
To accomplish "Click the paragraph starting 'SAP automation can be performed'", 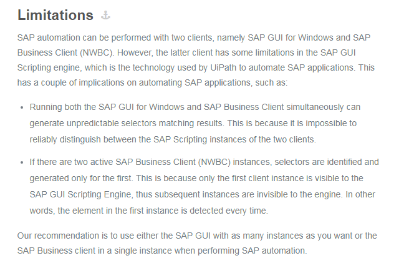I will pyautogui.click(x=196, y=60).
